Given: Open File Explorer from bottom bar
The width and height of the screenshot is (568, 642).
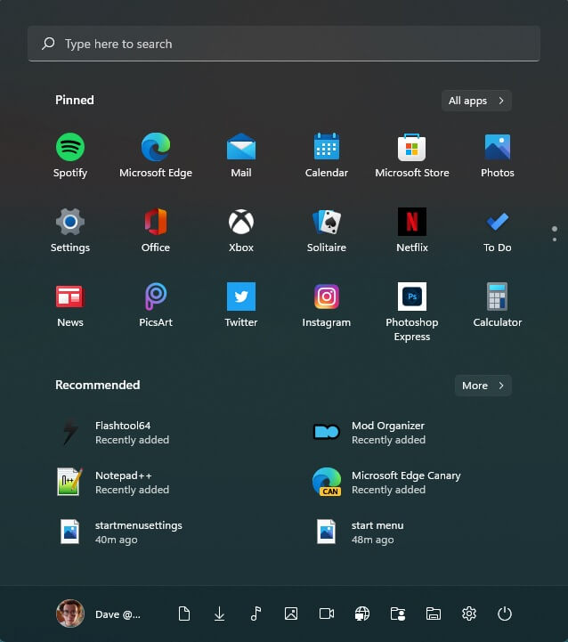Looking at the screenshot, I should coord(434,614).
